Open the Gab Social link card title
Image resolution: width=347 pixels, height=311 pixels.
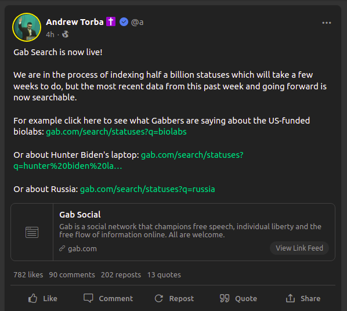tap(80, 215)
